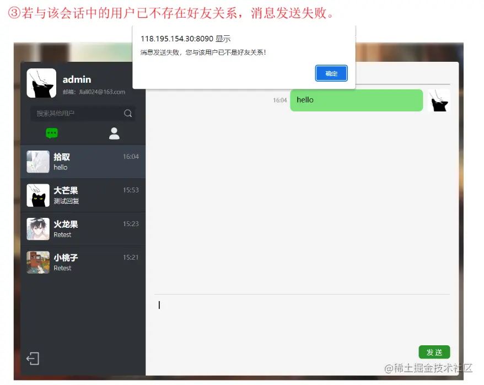Open the conversation with 拾取
This screenshot has width=484, height=385.
(x=83, y=162)
